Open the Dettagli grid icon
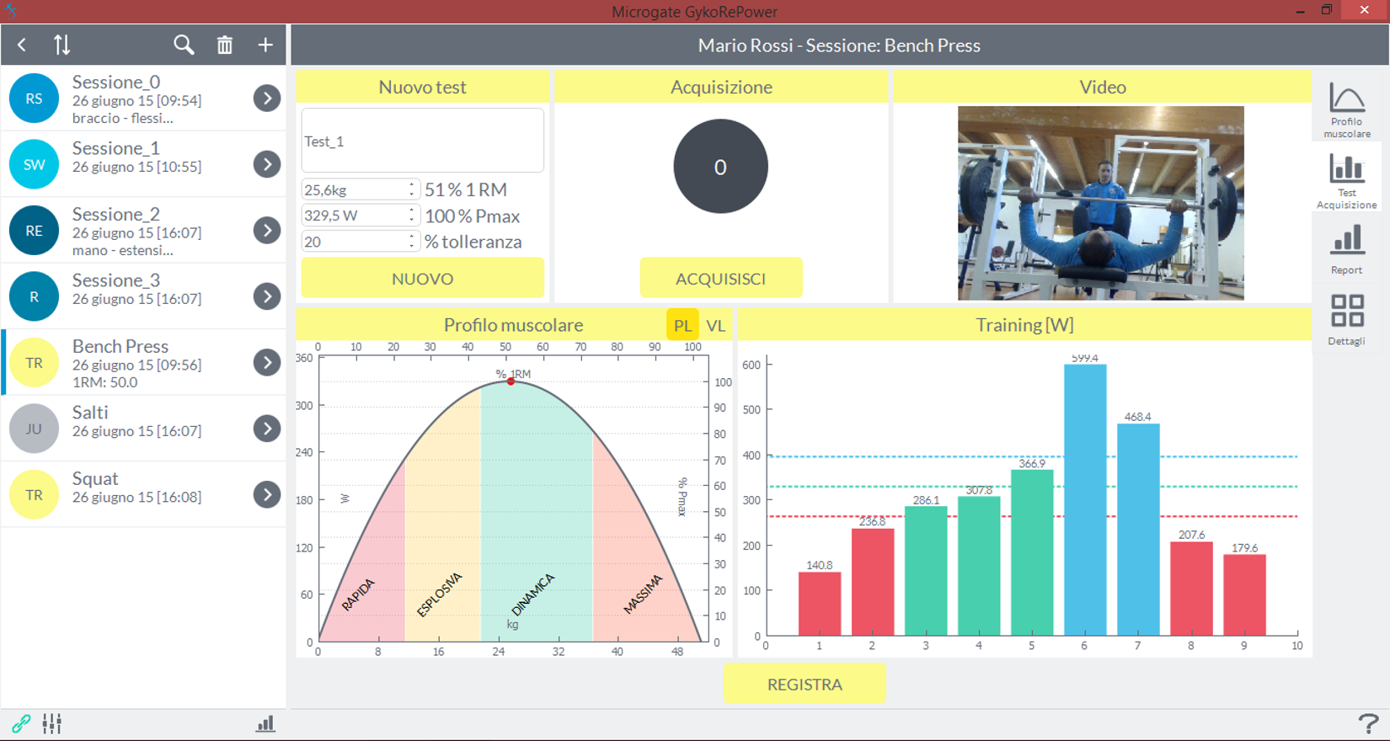1390x741 pixels. [x=1346, y=320]
